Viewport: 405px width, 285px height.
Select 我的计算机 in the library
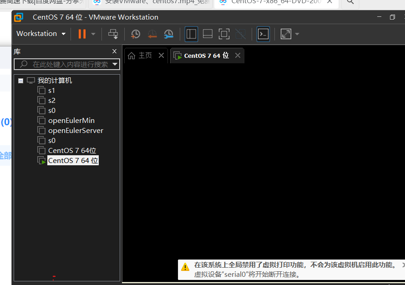coord(55,81)
